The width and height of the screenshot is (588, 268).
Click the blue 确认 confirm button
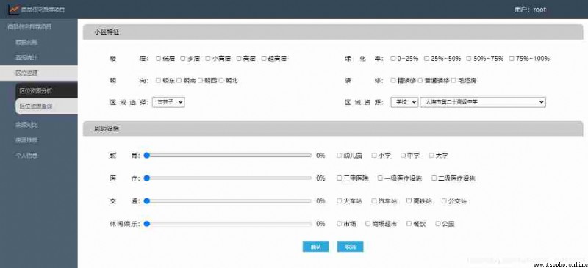click(316, 247)
